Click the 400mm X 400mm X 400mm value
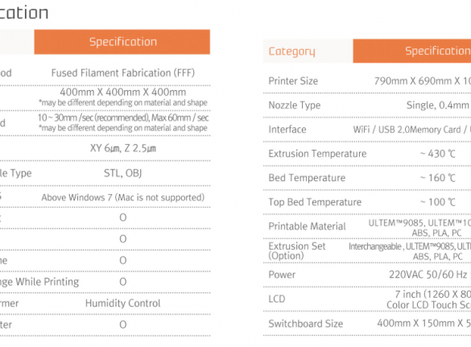This screenshot has height=347, width=471. click(123, 92)
